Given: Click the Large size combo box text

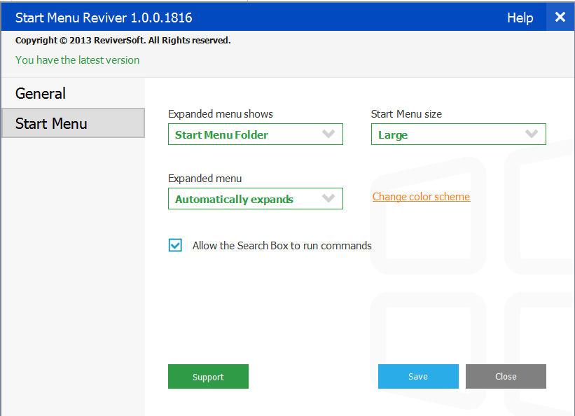Looking at the screenshot, I should (393, 135).
